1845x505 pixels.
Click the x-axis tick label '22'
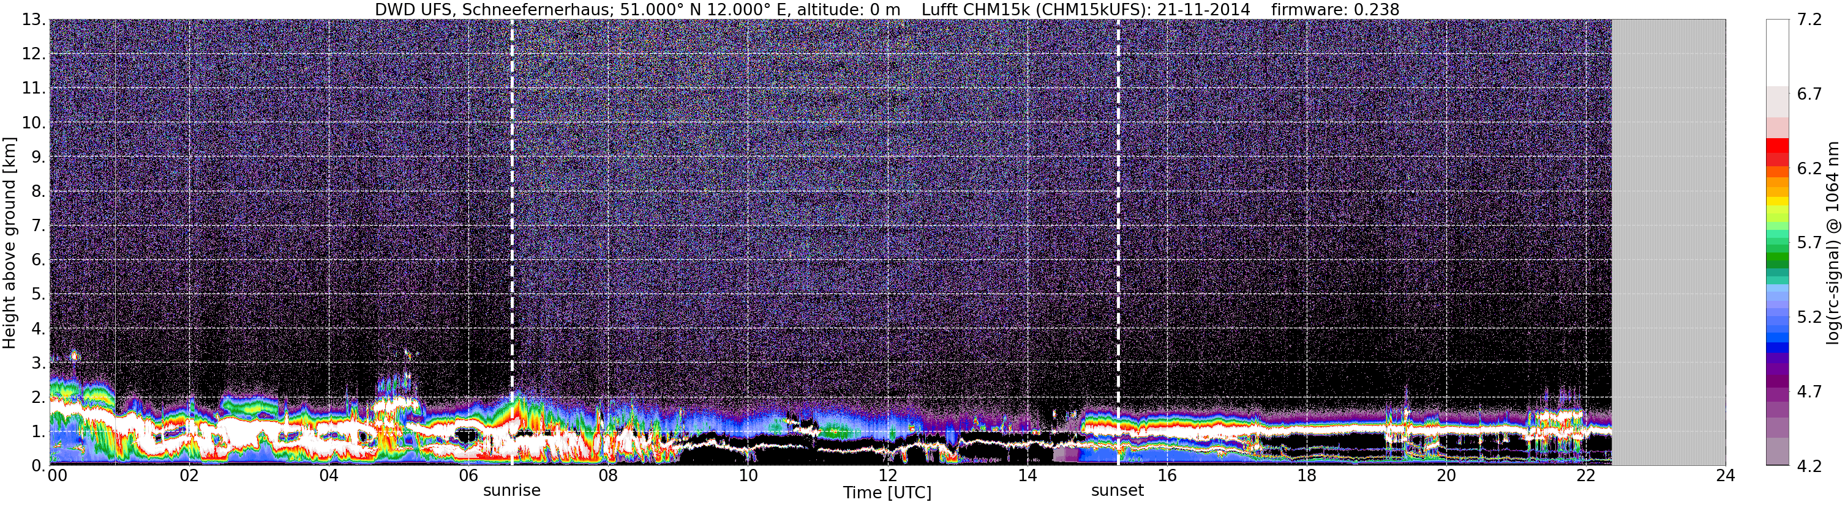point(1585,476)
